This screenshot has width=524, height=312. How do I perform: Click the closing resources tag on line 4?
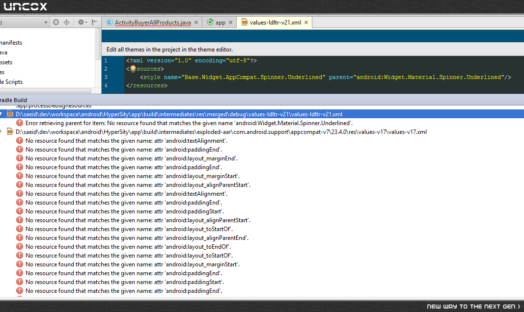[147, 85]
